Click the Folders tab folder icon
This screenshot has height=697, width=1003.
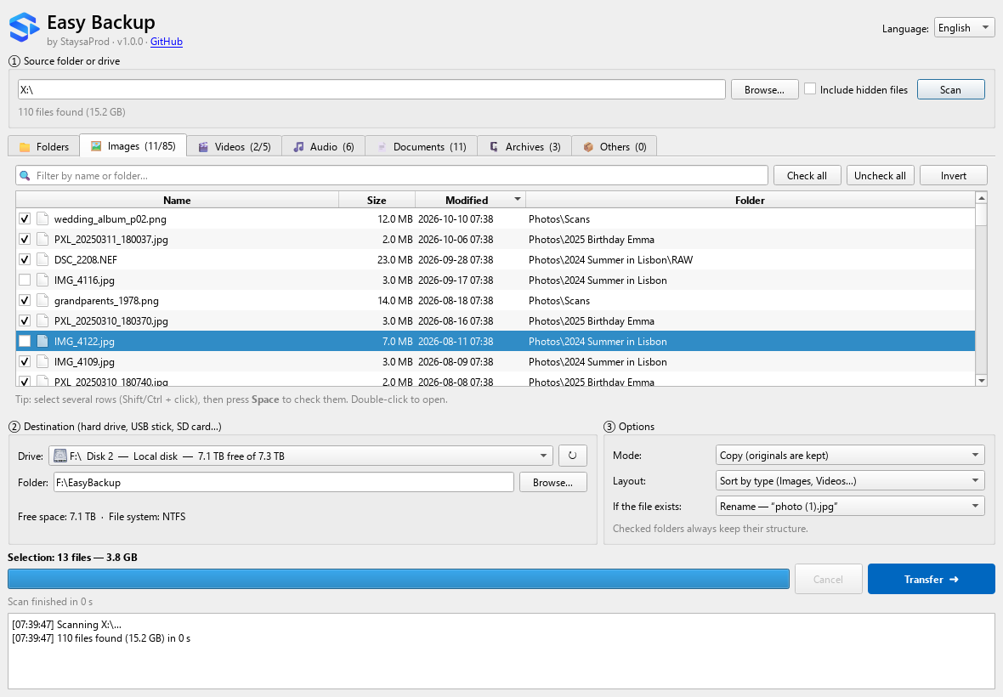coord(25,147)
